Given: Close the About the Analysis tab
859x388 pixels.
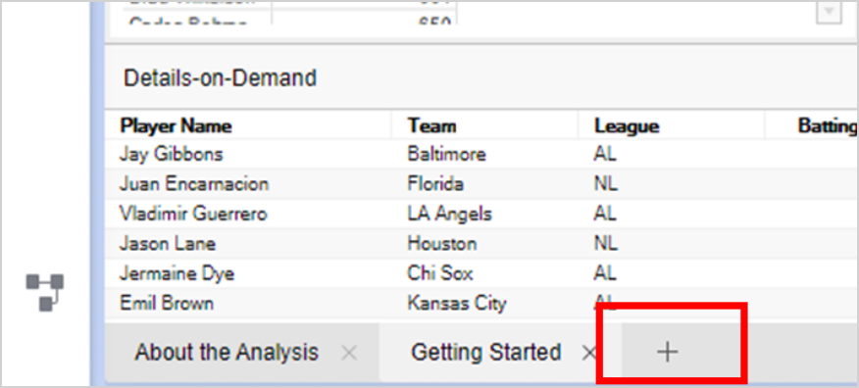Looking at the screenshot, I should pos(349,353).
